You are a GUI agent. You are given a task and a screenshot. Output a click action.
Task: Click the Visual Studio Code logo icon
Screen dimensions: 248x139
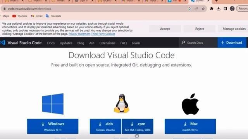click(x=3, y=43)
